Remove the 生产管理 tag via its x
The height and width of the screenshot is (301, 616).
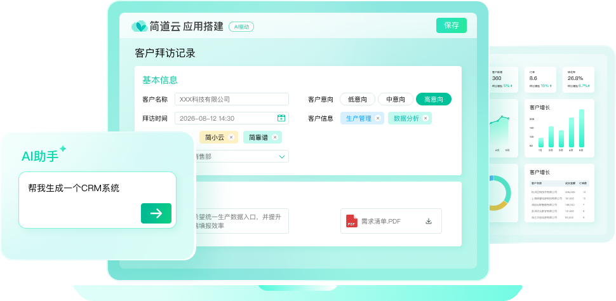coord(377,118)
